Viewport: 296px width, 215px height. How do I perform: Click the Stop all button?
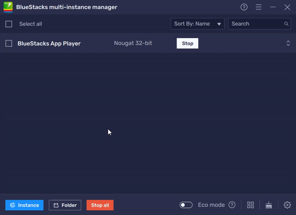pyautogui.click(x=100, y=205)
